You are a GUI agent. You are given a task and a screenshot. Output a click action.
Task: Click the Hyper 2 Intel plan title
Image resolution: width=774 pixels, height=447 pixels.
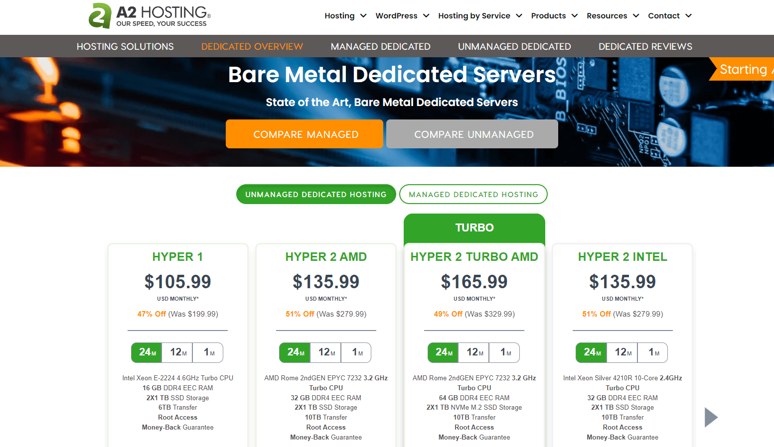tap(622, 257)
